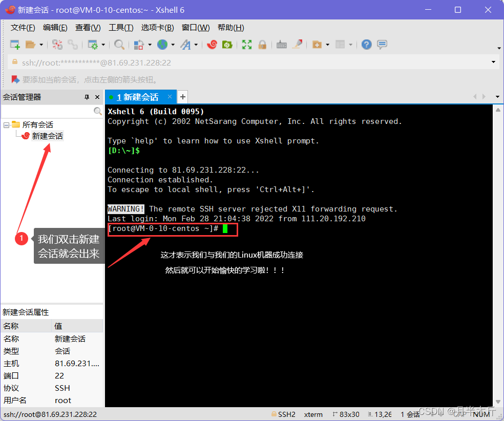Screen dimensions: 504x421
Task: Click the session manager search box
Action: 47,111
